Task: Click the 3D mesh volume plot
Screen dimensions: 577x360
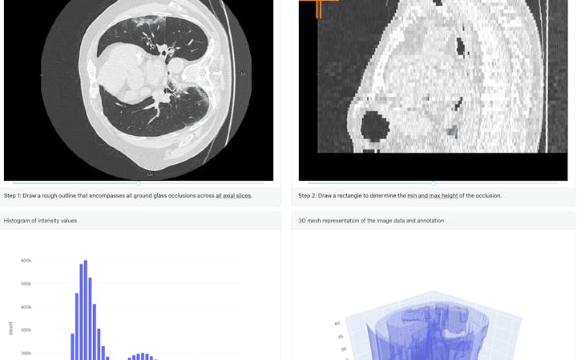Action: pyautogui.click(x=433, y=325)
